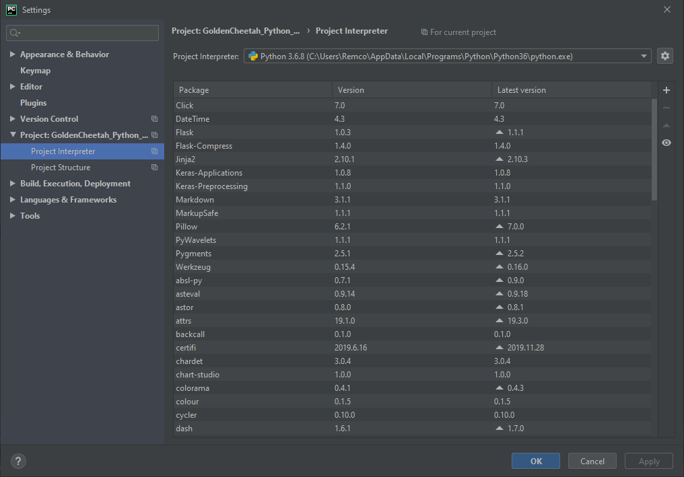Select the colour package row
Screen dimensions: 684x477
tap(412, 402)
